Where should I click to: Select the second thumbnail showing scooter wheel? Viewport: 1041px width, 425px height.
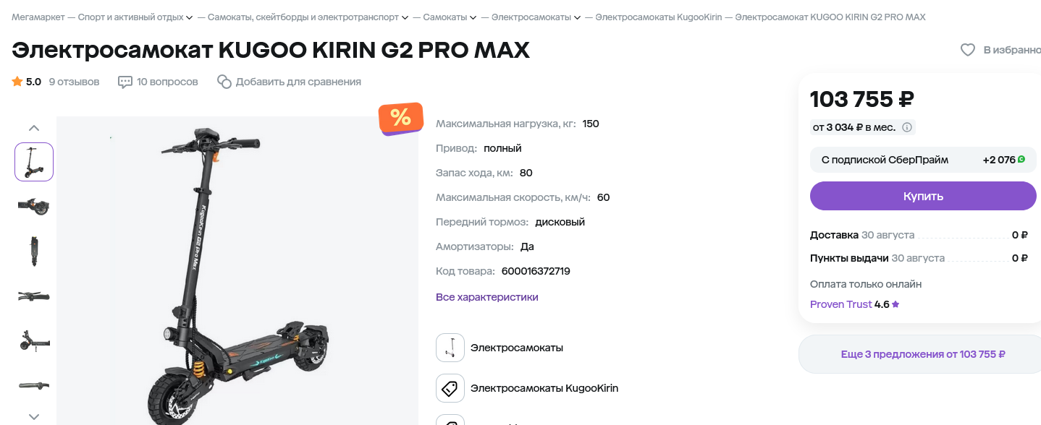click(x=34, y=206)
